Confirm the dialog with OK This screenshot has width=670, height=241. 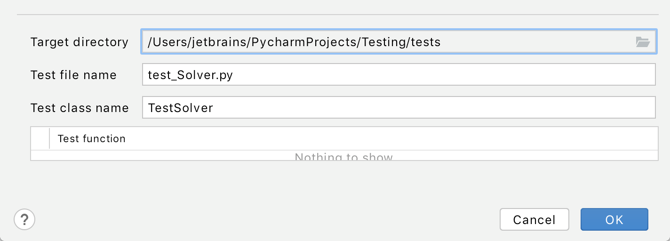click(x=614, y=219)
